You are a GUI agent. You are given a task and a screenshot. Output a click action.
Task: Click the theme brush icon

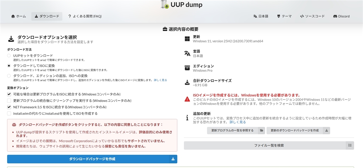coord(279,16)
